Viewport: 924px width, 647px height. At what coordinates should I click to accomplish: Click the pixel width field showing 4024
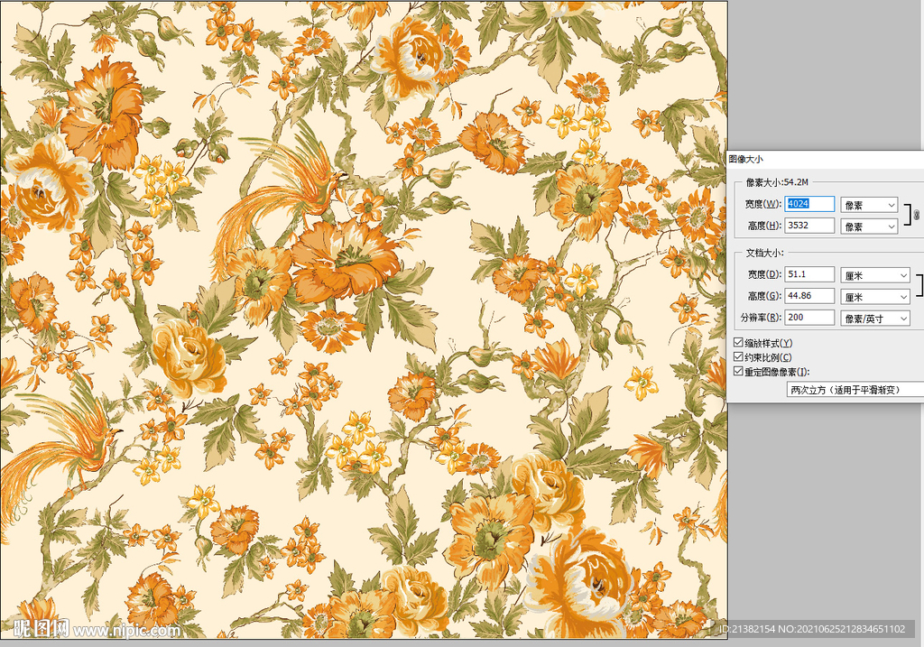(x=809, y=205)
